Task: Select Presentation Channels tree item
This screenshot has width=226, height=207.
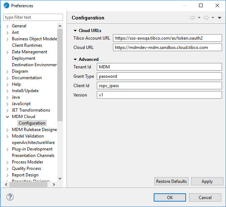Action: coord(33,156)
